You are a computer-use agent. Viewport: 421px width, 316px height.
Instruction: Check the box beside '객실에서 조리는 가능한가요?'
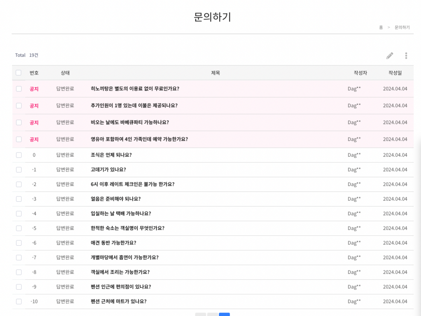point(19,272)
